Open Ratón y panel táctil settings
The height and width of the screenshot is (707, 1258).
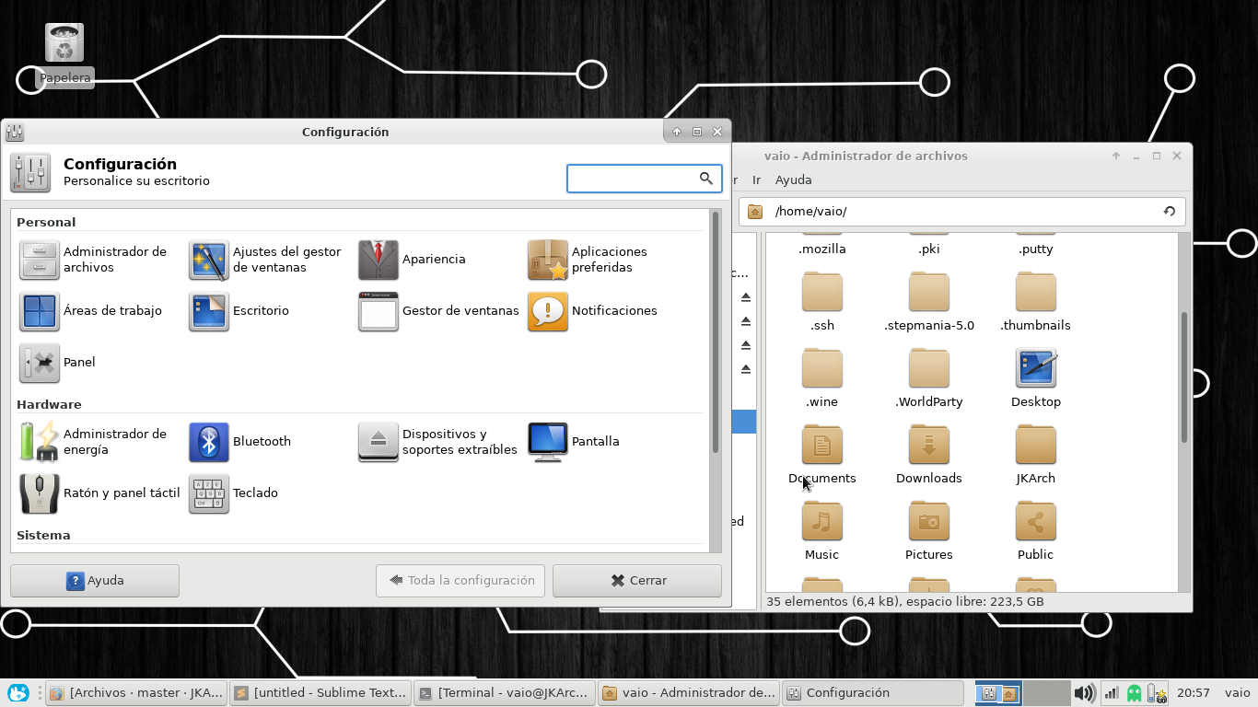tap(40, 493)
